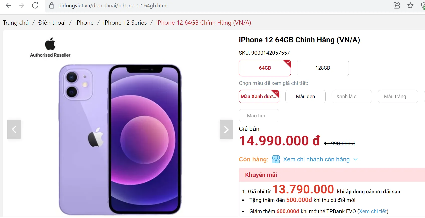The image size is (425, 218).
Task: Show the next product image
Action: click(x=226, y=129)
